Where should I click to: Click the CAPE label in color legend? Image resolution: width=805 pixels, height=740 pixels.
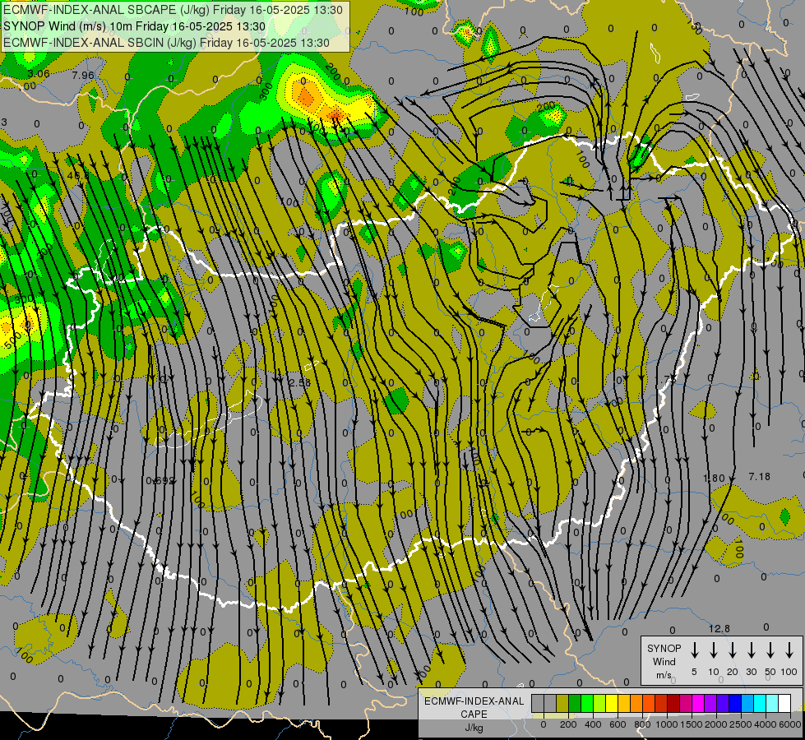(474, 715)
